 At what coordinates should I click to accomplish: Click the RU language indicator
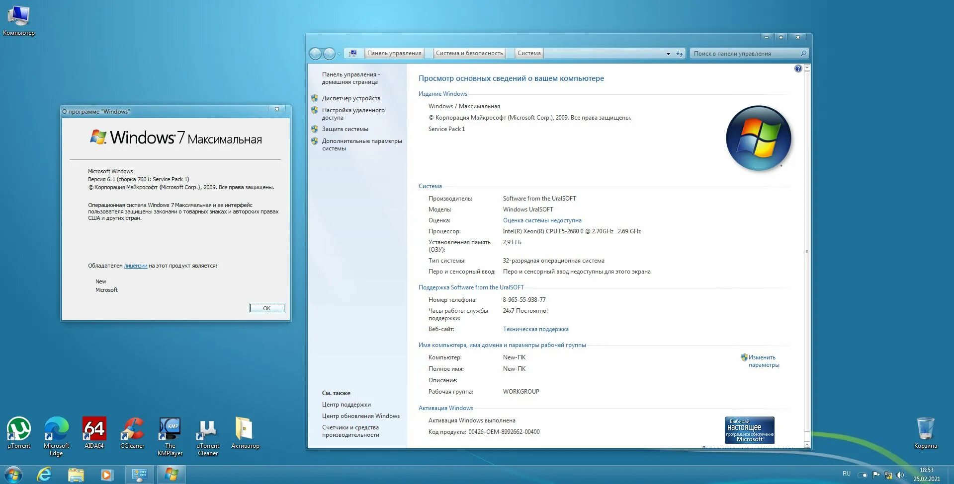click(847, 474)
